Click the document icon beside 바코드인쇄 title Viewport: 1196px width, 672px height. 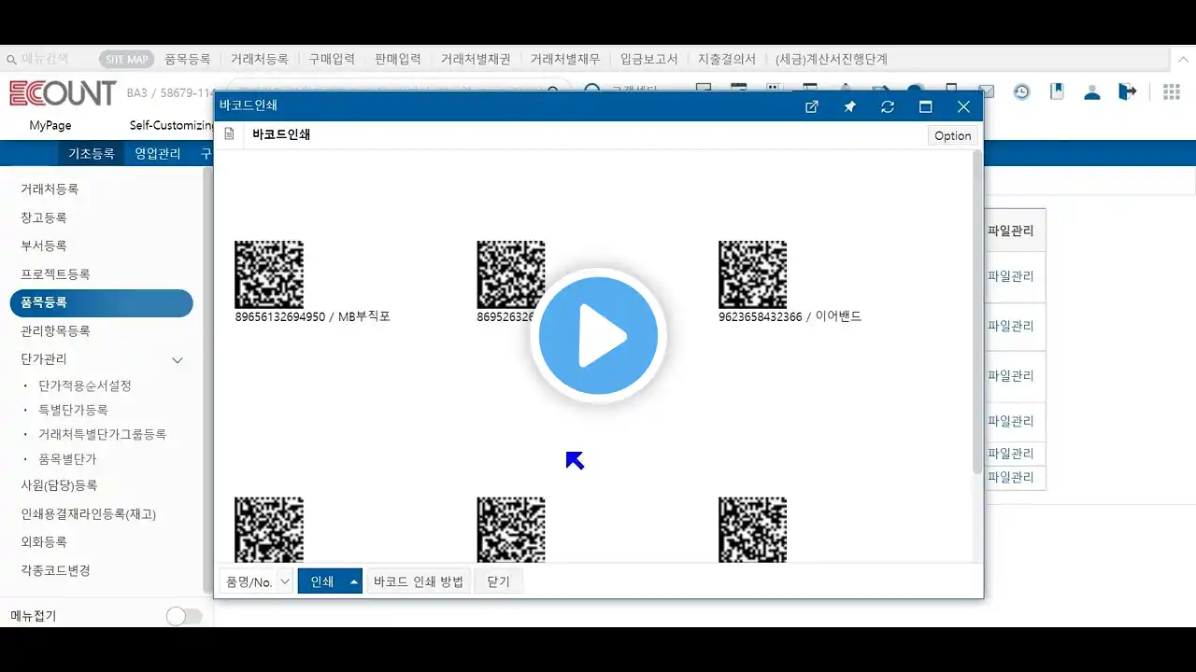[x=229, y=134]
